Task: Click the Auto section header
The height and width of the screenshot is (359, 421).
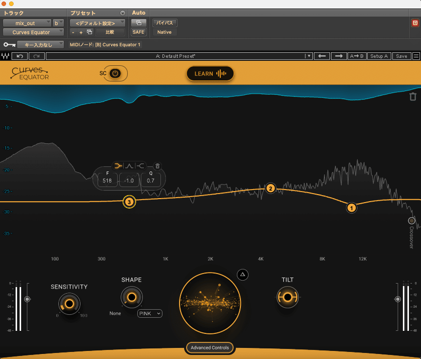Action: click(138, 13)
